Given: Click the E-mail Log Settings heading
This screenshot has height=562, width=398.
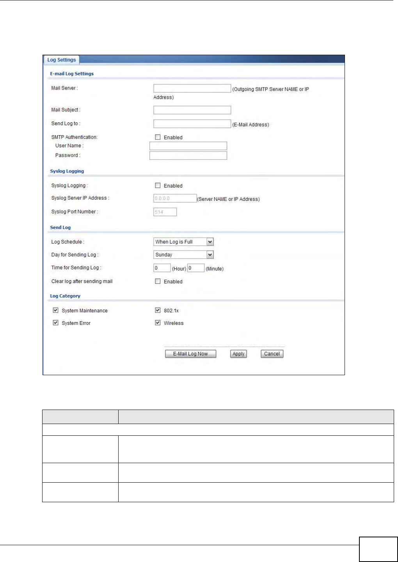Looking at the screenshot, I should (72, 73).
